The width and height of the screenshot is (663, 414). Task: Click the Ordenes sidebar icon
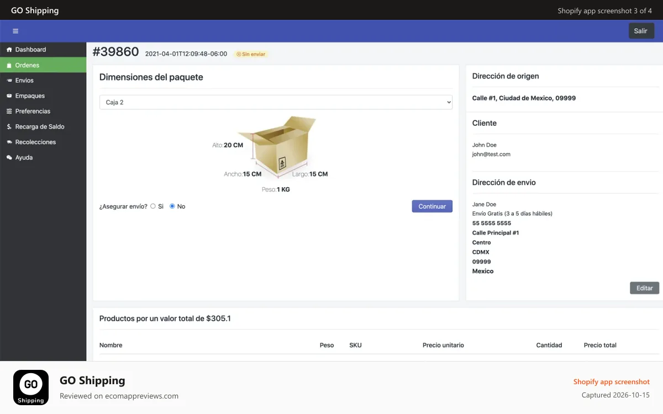click(9, 65)
